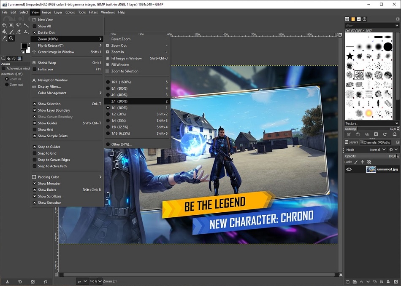
Task: Hide the unnamed.jpg layer visibility
Action: [349, 169]
